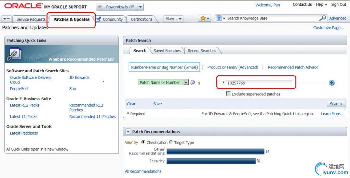Click the chain link Recommended Patches icon

[14, 54]
